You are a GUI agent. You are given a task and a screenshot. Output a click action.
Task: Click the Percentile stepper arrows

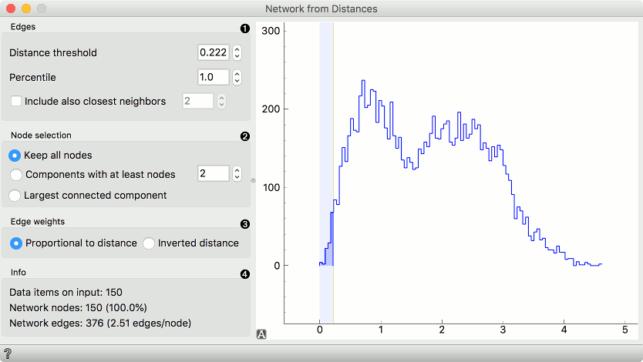click(x=237, y=78)
